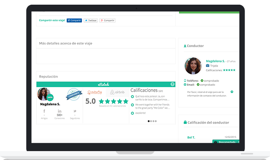Click the Twitter bird icon above Seguidores

point(75,111)
